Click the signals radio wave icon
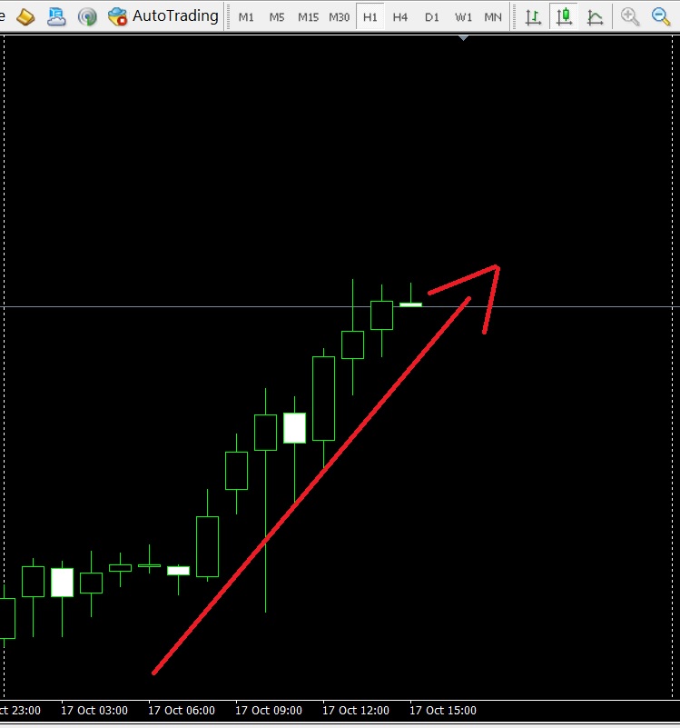Screen dimensions: 680x728 [x=87, y=17]
